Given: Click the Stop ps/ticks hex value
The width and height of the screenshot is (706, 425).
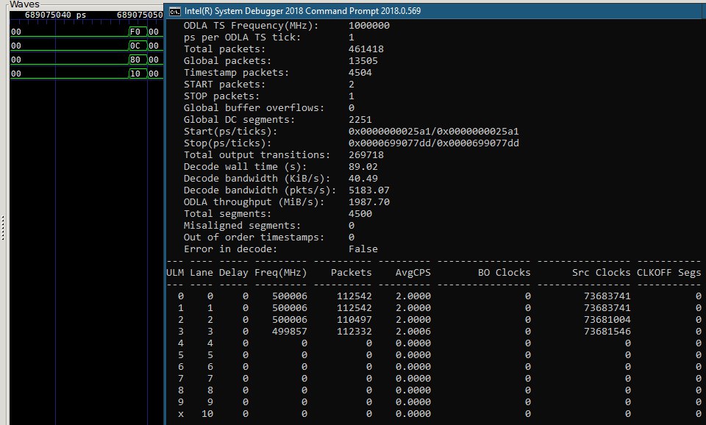Looking at the screenshot, I should [434, 143].
